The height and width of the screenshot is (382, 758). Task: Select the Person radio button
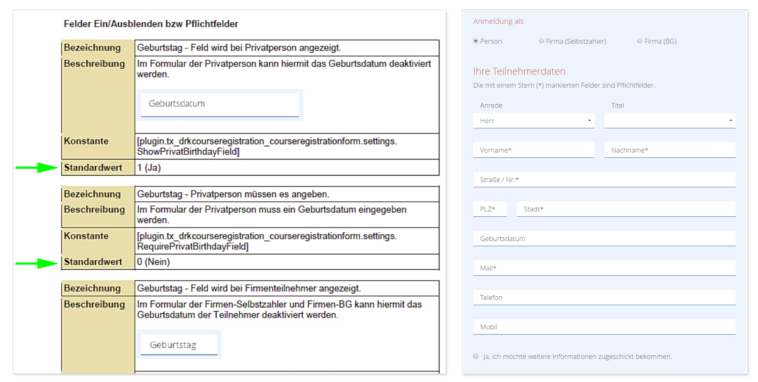475,41
